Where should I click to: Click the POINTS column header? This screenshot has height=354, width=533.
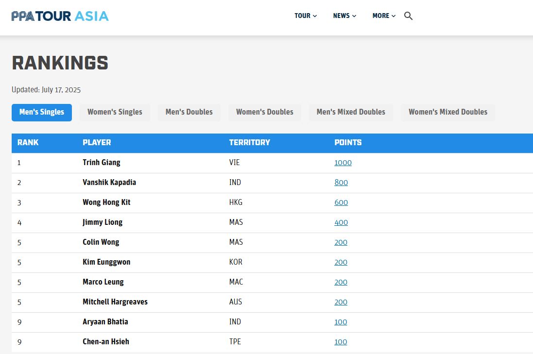[x=348, y=143]
